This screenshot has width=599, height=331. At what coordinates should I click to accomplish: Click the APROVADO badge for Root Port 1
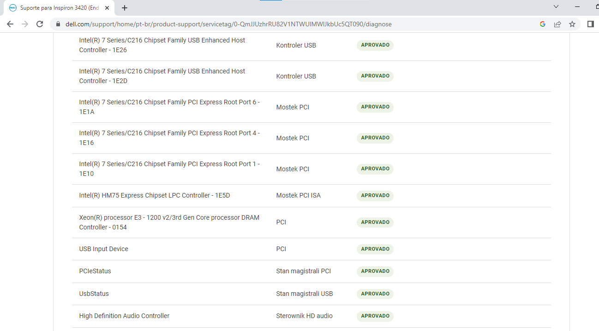375,169
